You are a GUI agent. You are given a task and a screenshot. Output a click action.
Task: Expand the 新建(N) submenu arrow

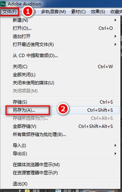(x=115, y=20)
